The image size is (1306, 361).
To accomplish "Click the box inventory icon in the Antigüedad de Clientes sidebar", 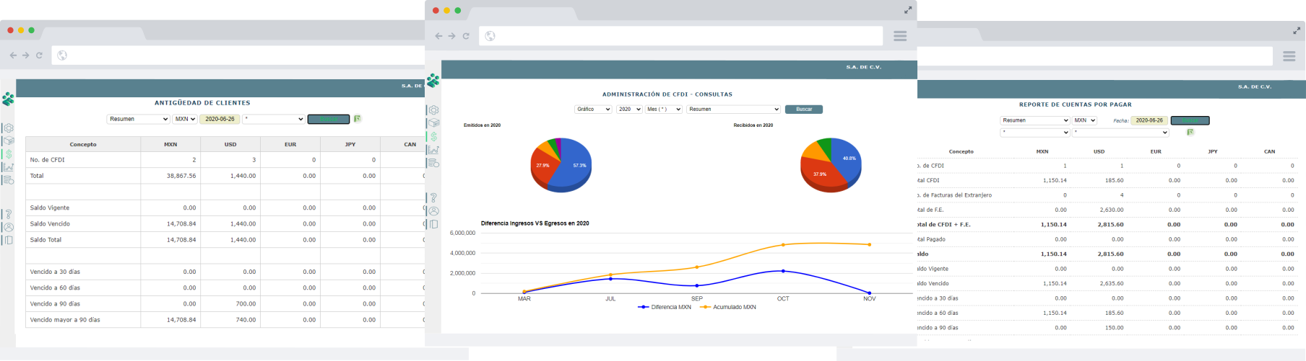I will tap(9, 141).
